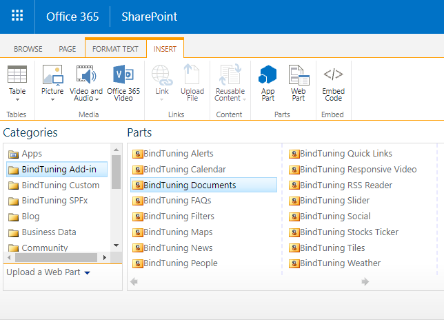The image size is (444, 322).
Task: Expand the Link dropdown arrow
Action: click(162, 100)
